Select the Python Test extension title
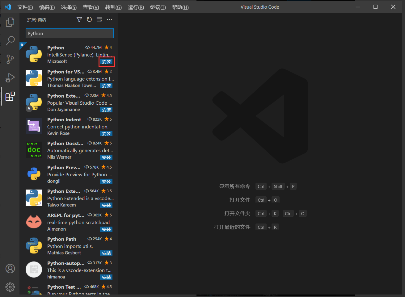Viewport: 405px width, 297px height. [x=64, y=287]
